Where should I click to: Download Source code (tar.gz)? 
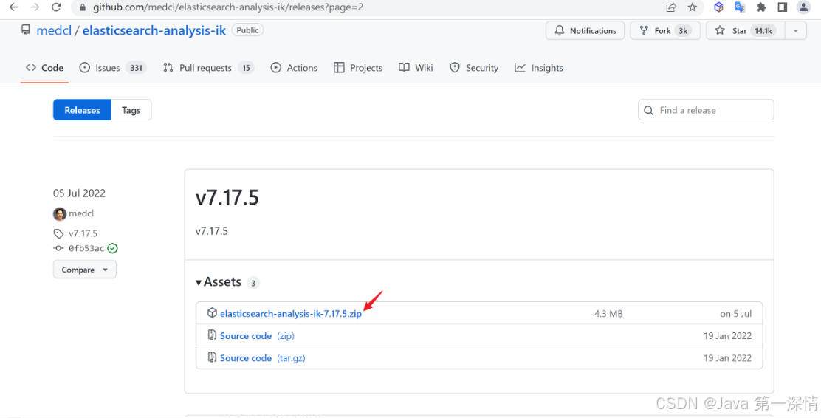262,358
